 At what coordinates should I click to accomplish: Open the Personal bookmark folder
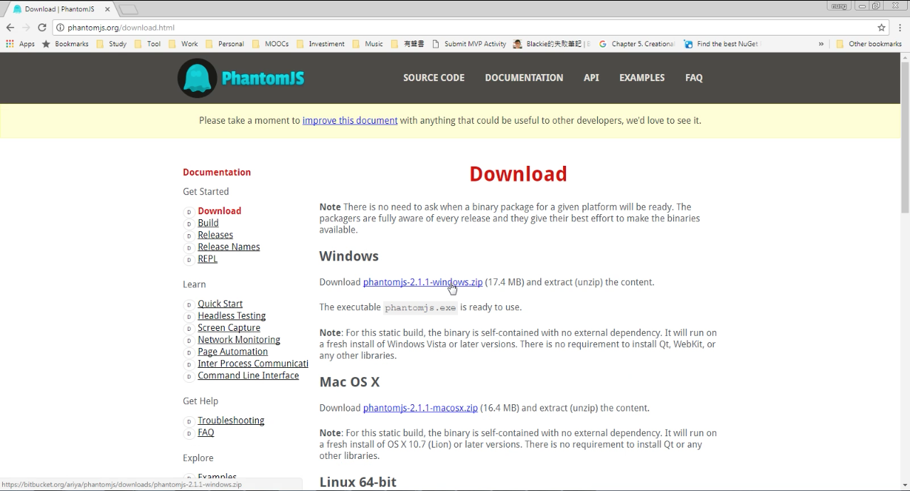[x=225, y=44]
